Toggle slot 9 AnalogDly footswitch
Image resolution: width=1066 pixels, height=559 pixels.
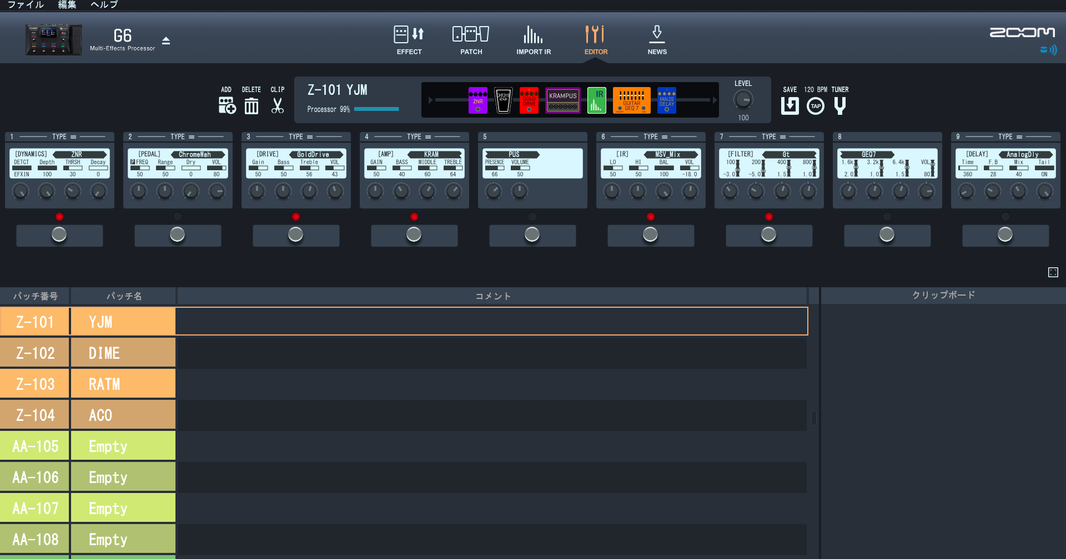(x=1005, y=235)
